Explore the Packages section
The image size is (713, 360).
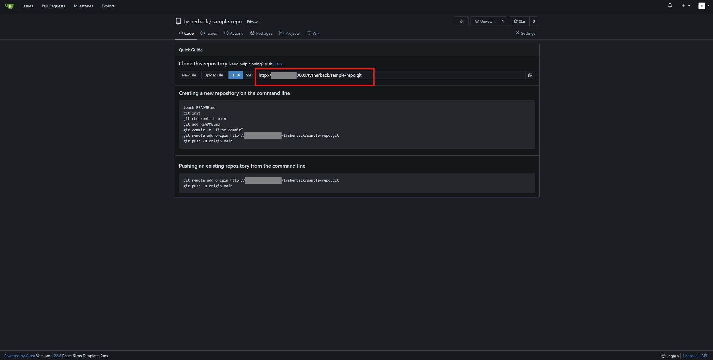261,33
